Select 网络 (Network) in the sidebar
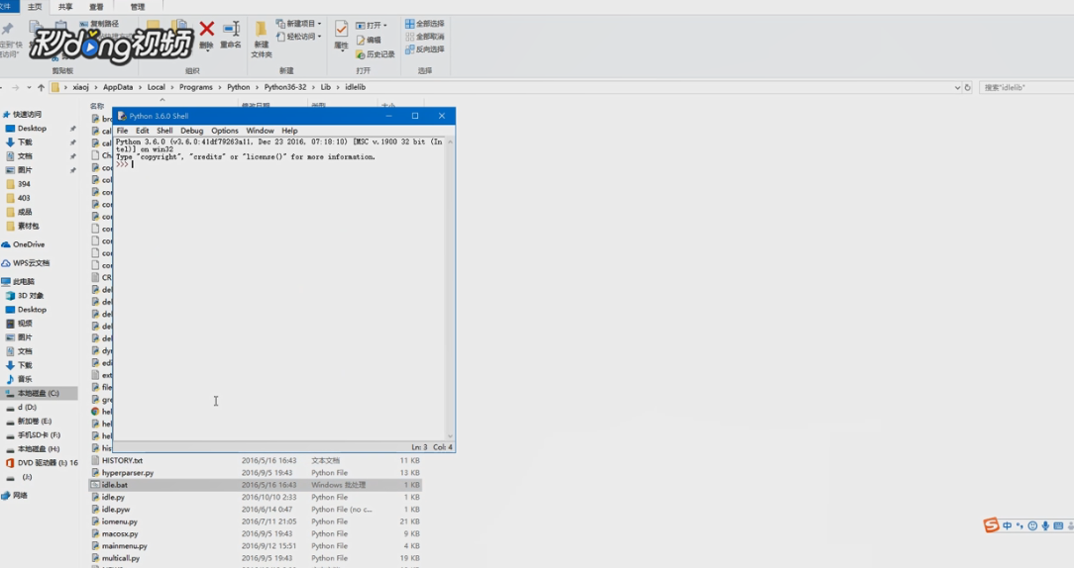 coord(15,496)
